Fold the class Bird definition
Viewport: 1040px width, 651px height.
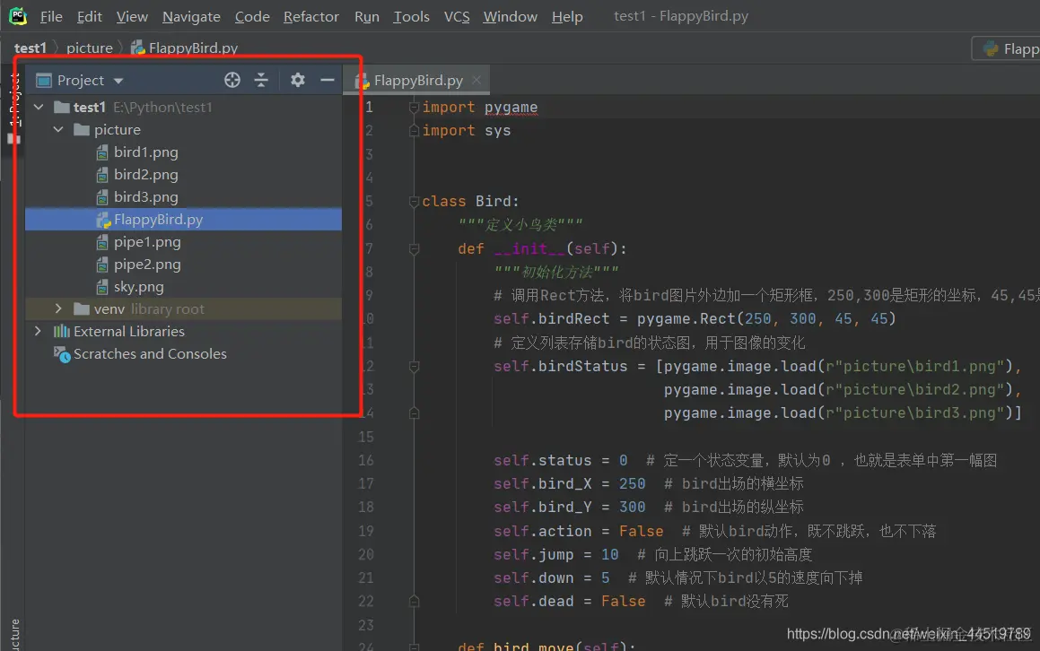[414, 202]
